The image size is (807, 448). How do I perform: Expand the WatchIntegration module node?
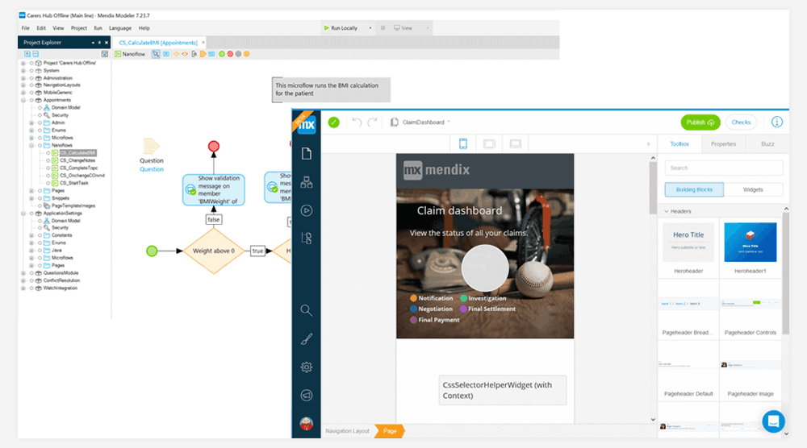(x=23, y=288)
